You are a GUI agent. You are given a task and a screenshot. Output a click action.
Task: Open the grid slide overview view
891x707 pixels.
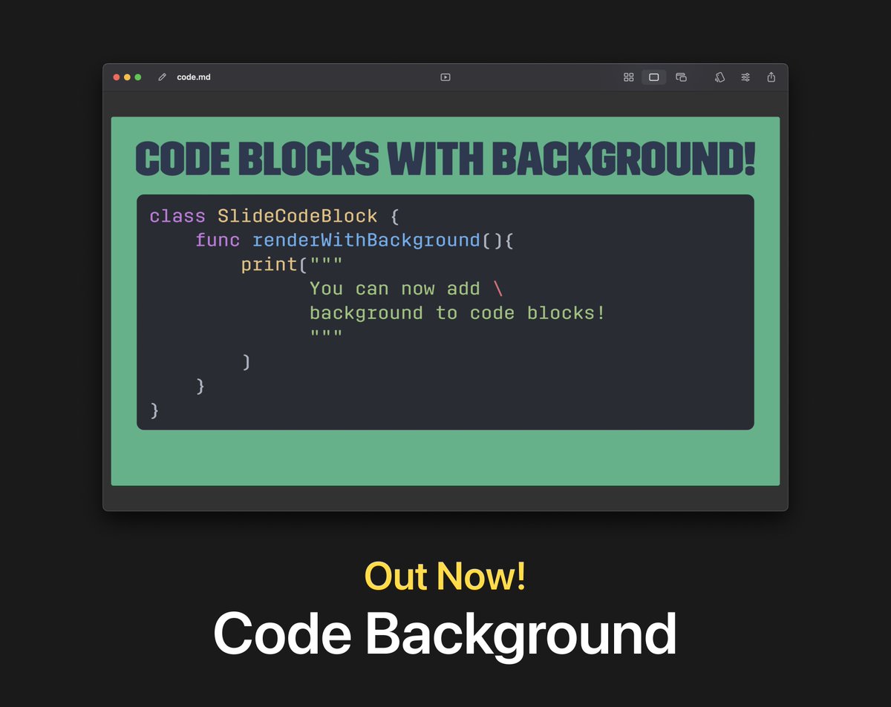(629, 77)
